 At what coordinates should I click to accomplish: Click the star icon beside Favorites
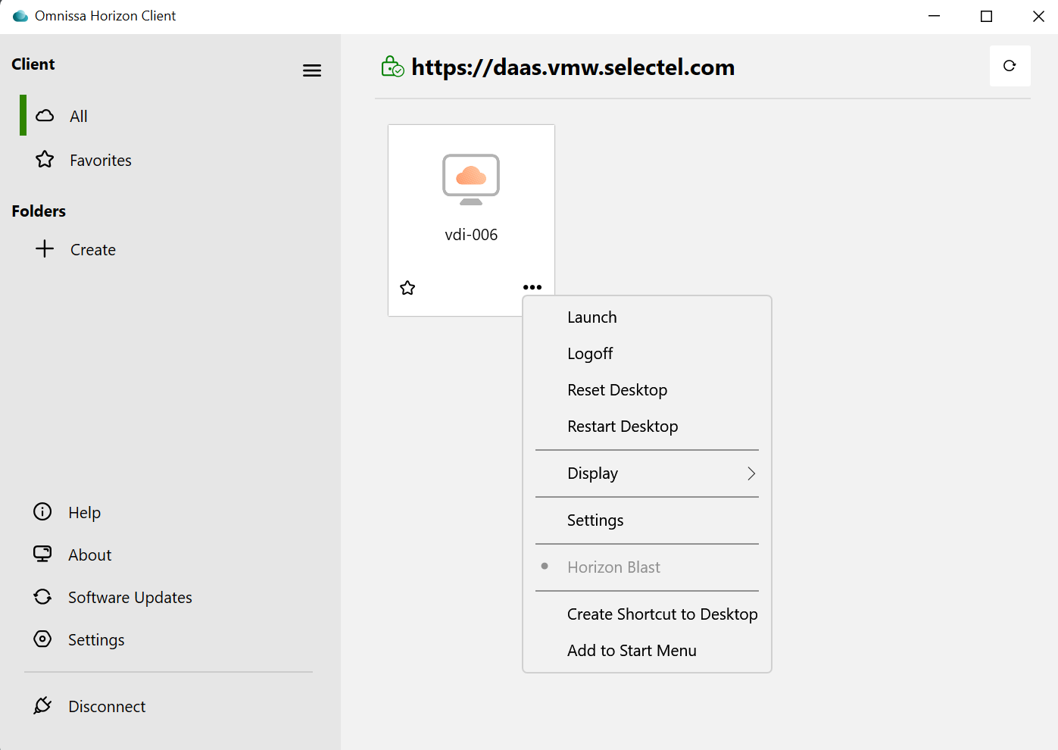(45, 159)
